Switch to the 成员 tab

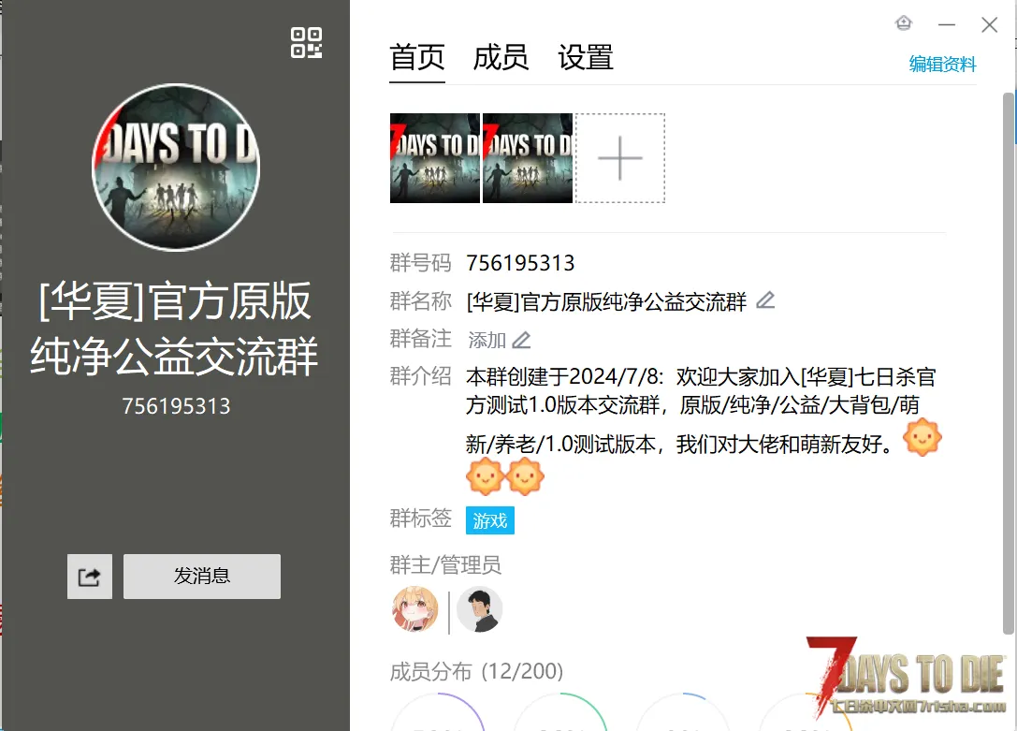click(x=501, y=58)
